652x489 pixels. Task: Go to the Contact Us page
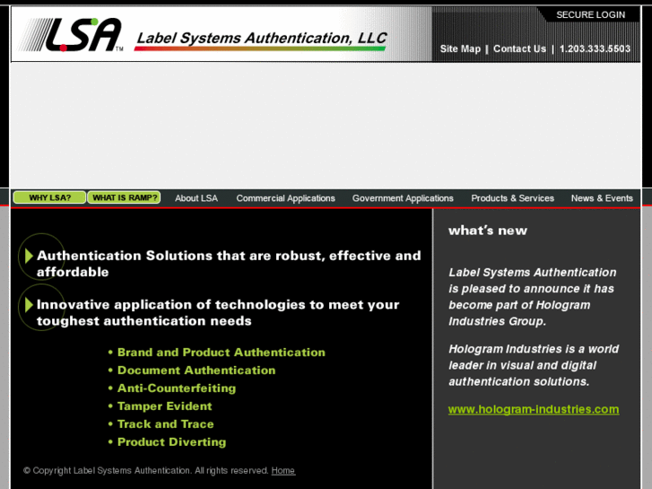pos(519,48)
